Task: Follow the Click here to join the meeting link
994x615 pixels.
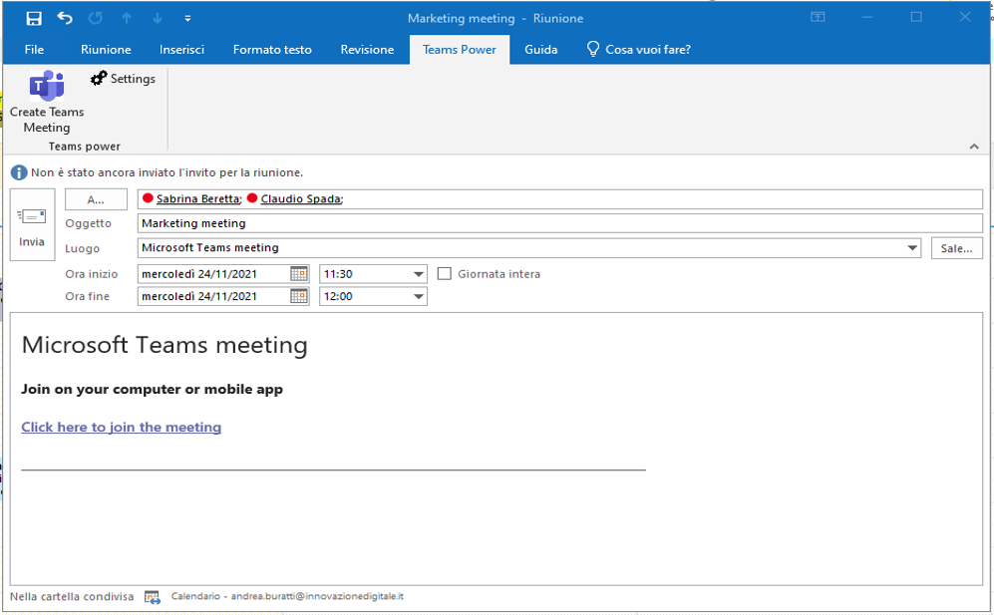Action: pos(121,427)
